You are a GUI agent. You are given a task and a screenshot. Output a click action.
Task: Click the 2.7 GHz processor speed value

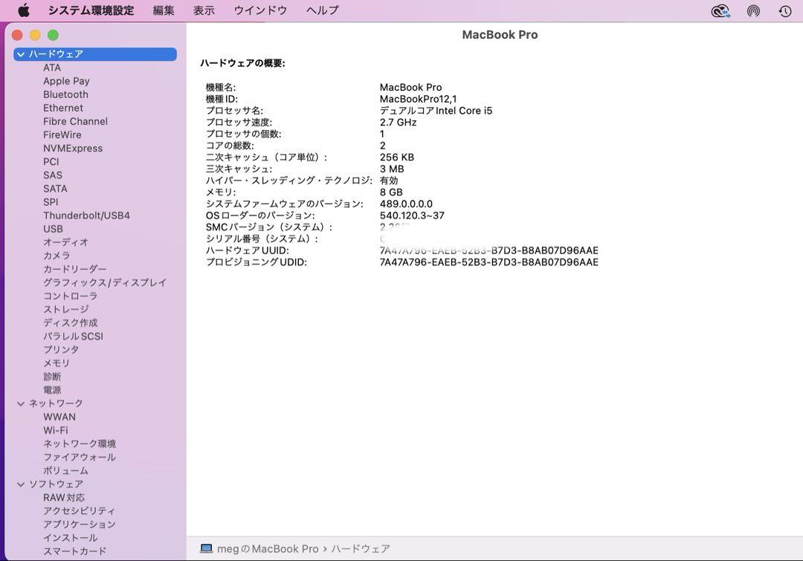pos(398,123)
